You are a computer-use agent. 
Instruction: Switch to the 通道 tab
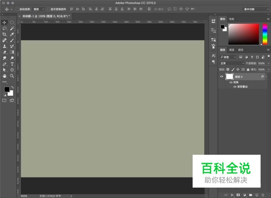click(231, 50)
